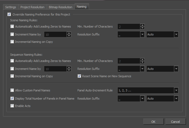This screenshot has height=128, width=189.
Task: Increase Sequence Increment Name by value
Action: (69, 67)
